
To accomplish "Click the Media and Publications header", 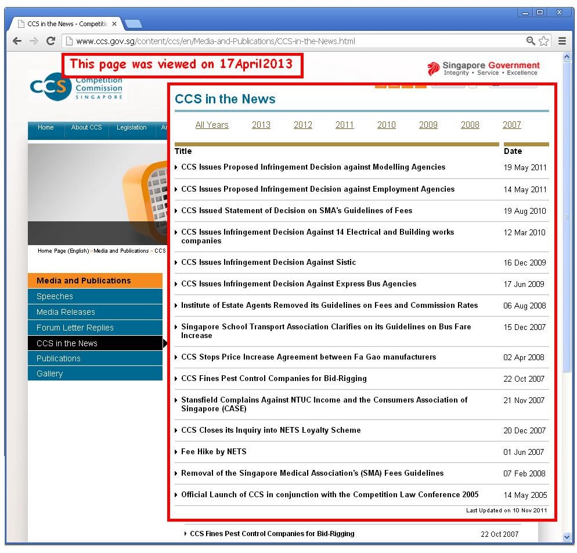I will pyautogui.click(x=95, y=281).
